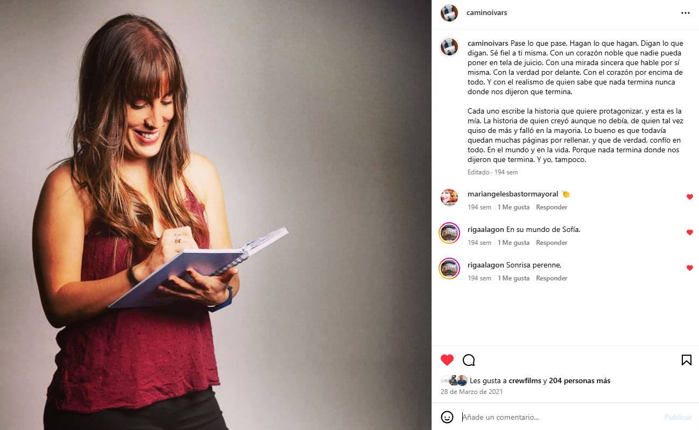Reply to mariangelesbastormayoral with Responder
The height and width of the screenshot is (430, 699).
(x=552, y=207)
